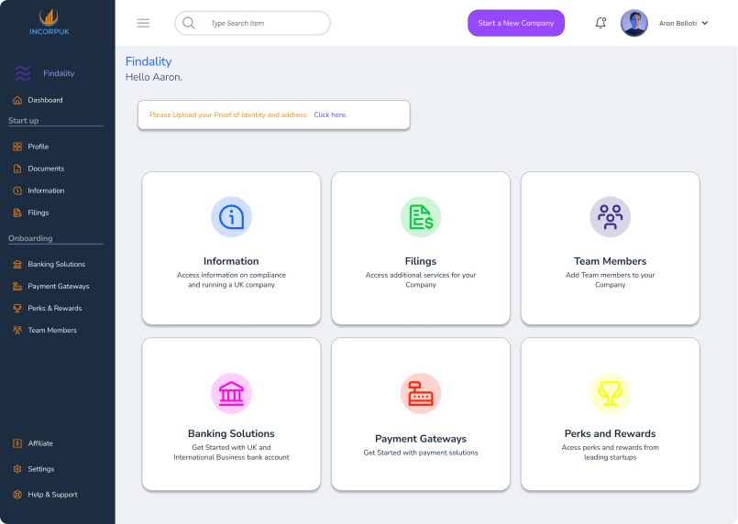Screen dimensions: 738x524
Task: Click the search magnifier icon
Action: (x=189, y=23)
